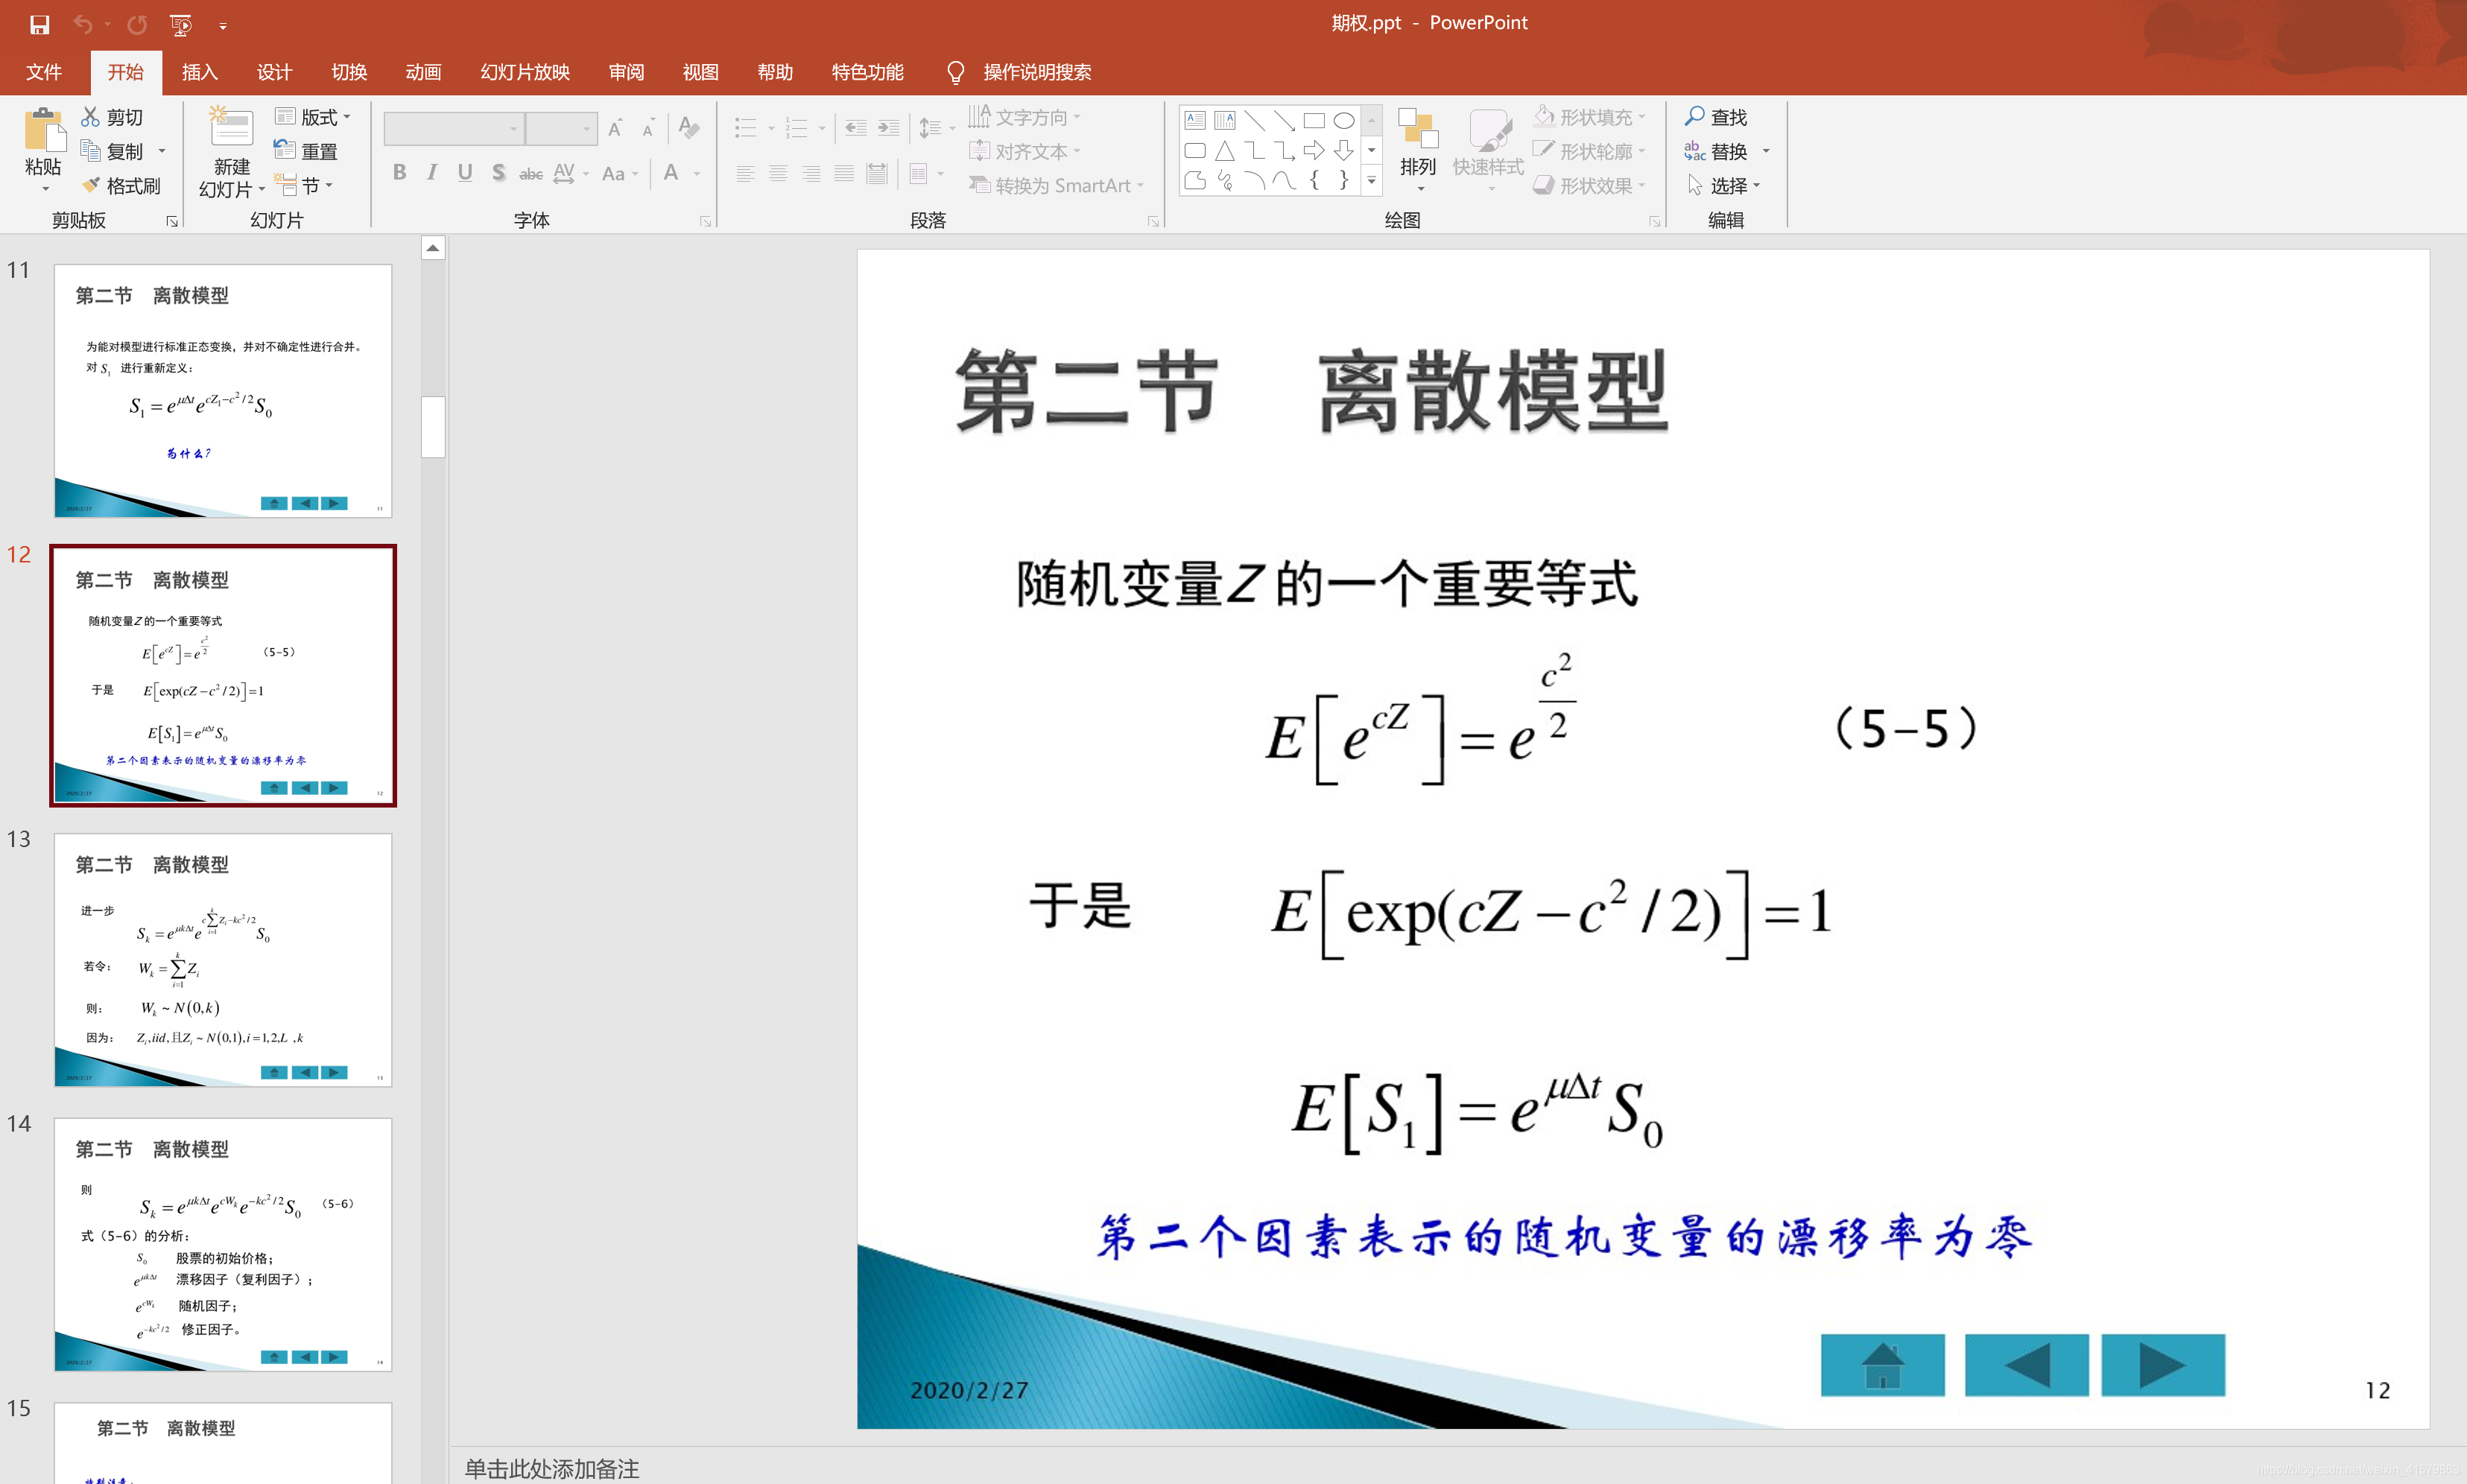Open Find (查找) in the editing group
This screenshot has width=2467, height=1484.
click(1716, 117)
